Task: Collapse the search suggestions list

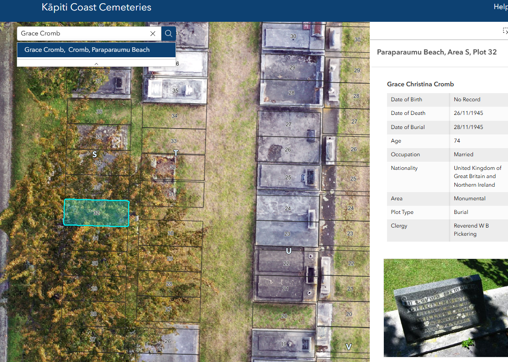Action: pos(96,64)
